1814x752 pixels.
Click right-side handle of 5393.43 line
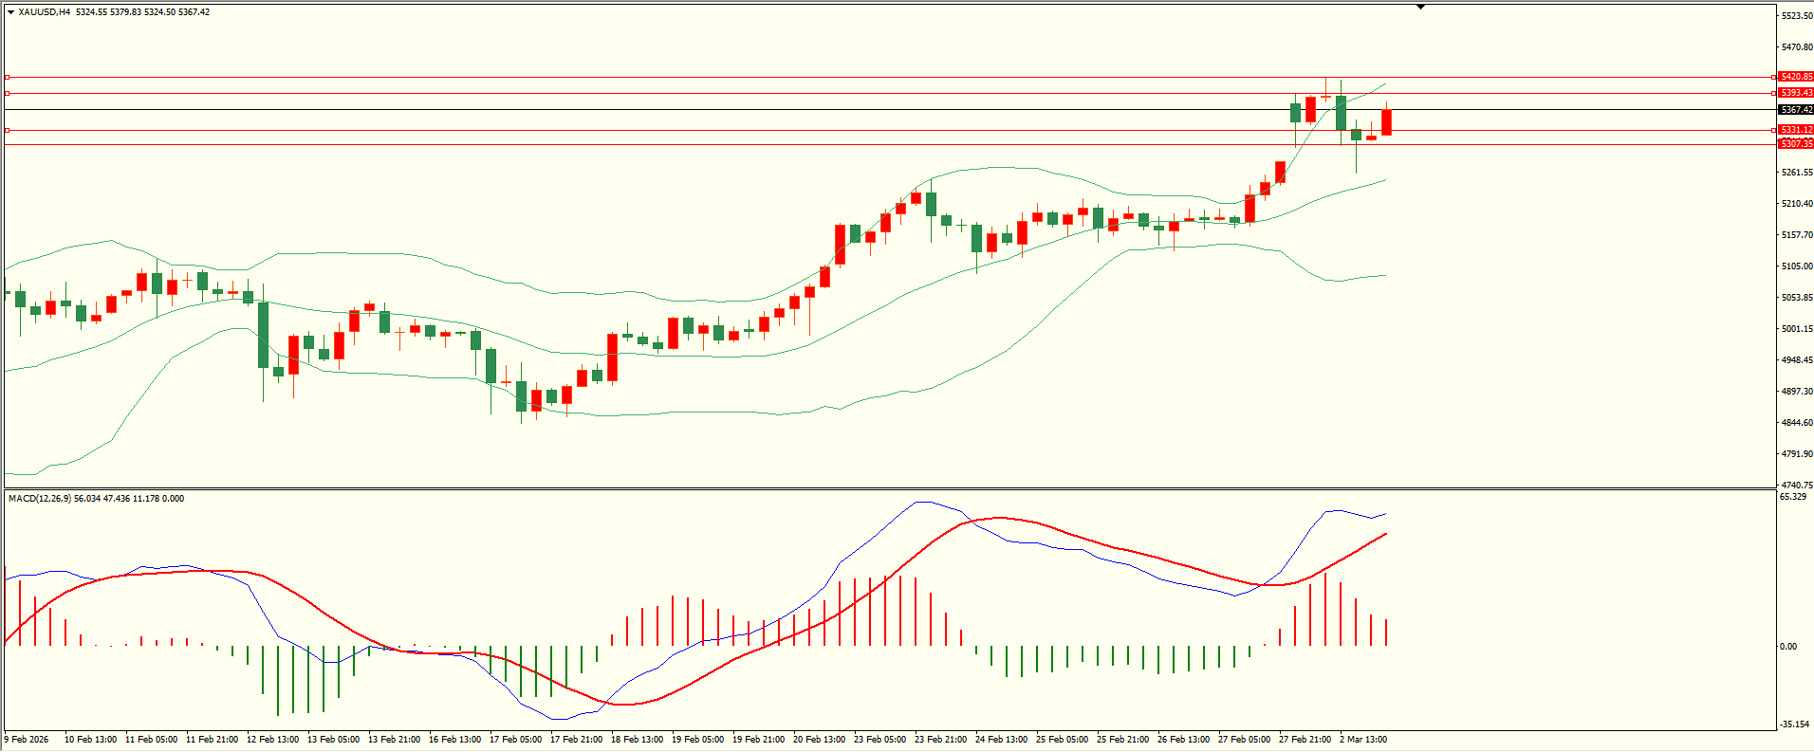pyautogui.click(x=1773, y=93)
